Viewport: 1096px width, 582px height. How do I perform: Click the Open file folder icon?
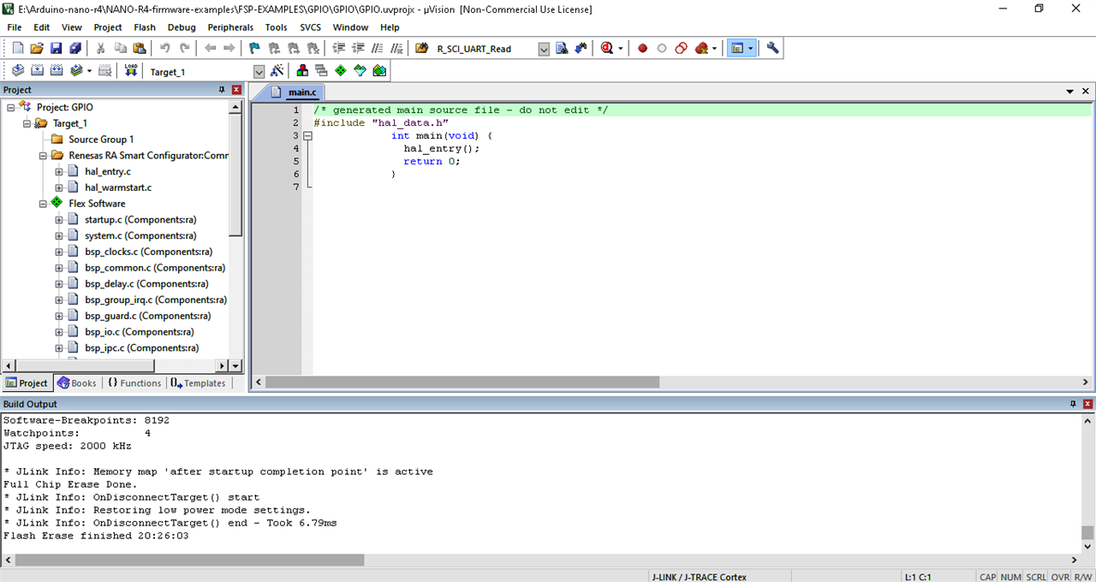[37, 49]
